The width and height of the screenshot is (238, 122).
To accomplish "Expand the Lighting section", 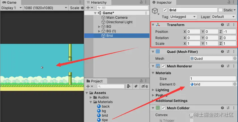I will click(153, 90).
